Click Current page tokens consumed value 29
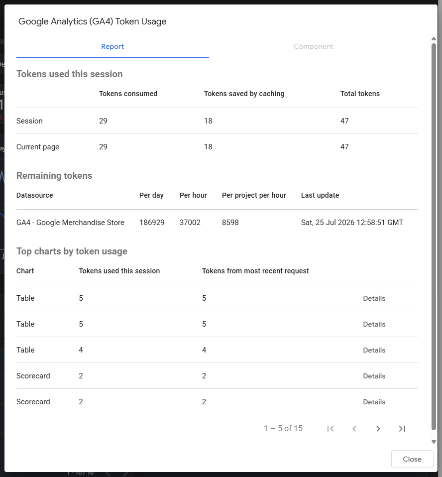The image size is (442, 477). (103, 146)
